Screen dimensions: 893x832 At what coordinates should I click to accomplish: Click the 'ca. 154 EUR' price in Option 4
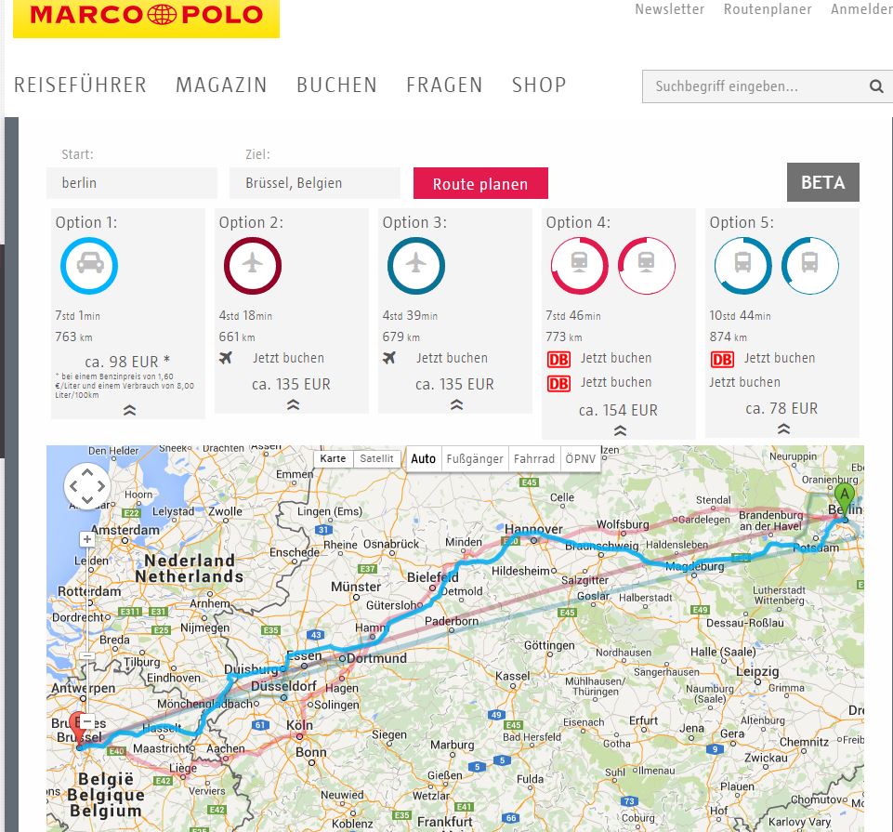coord(618,410)
